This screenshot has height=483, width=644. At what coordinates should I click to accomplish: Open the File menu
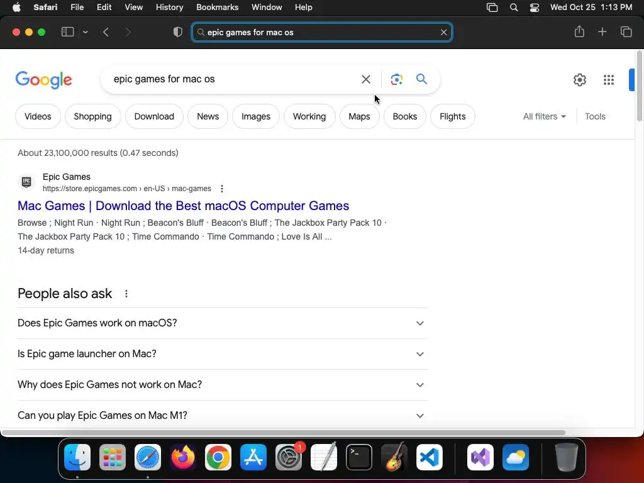coord(77,8)
